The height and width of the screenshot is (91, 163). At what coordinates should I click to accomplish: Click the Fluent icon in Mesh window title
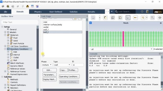tap(91, 23)
